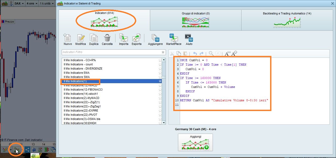
Task: Open the 4 ore timeframe dropdown
Action: 32,3
